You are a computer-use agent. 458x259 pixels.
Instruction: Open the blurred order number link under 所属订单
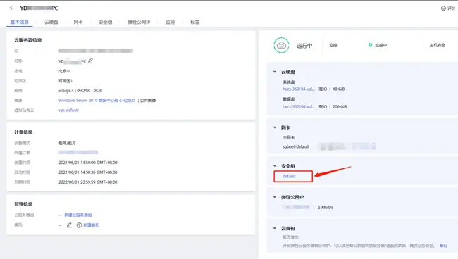click(x=78, y=152)
